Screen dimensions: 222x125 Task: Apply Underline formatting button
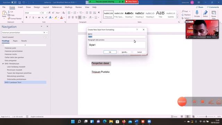(x=33, y=17)
